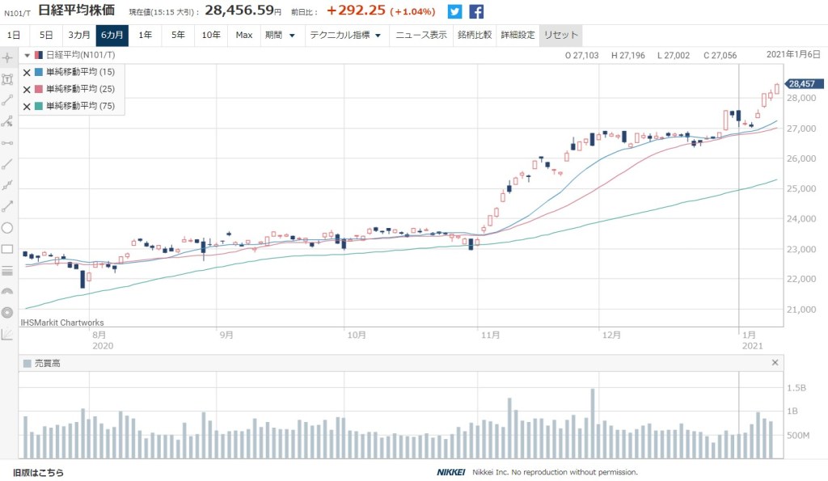Click the リセット button
The image size is (828, 481).
(560, 36)
